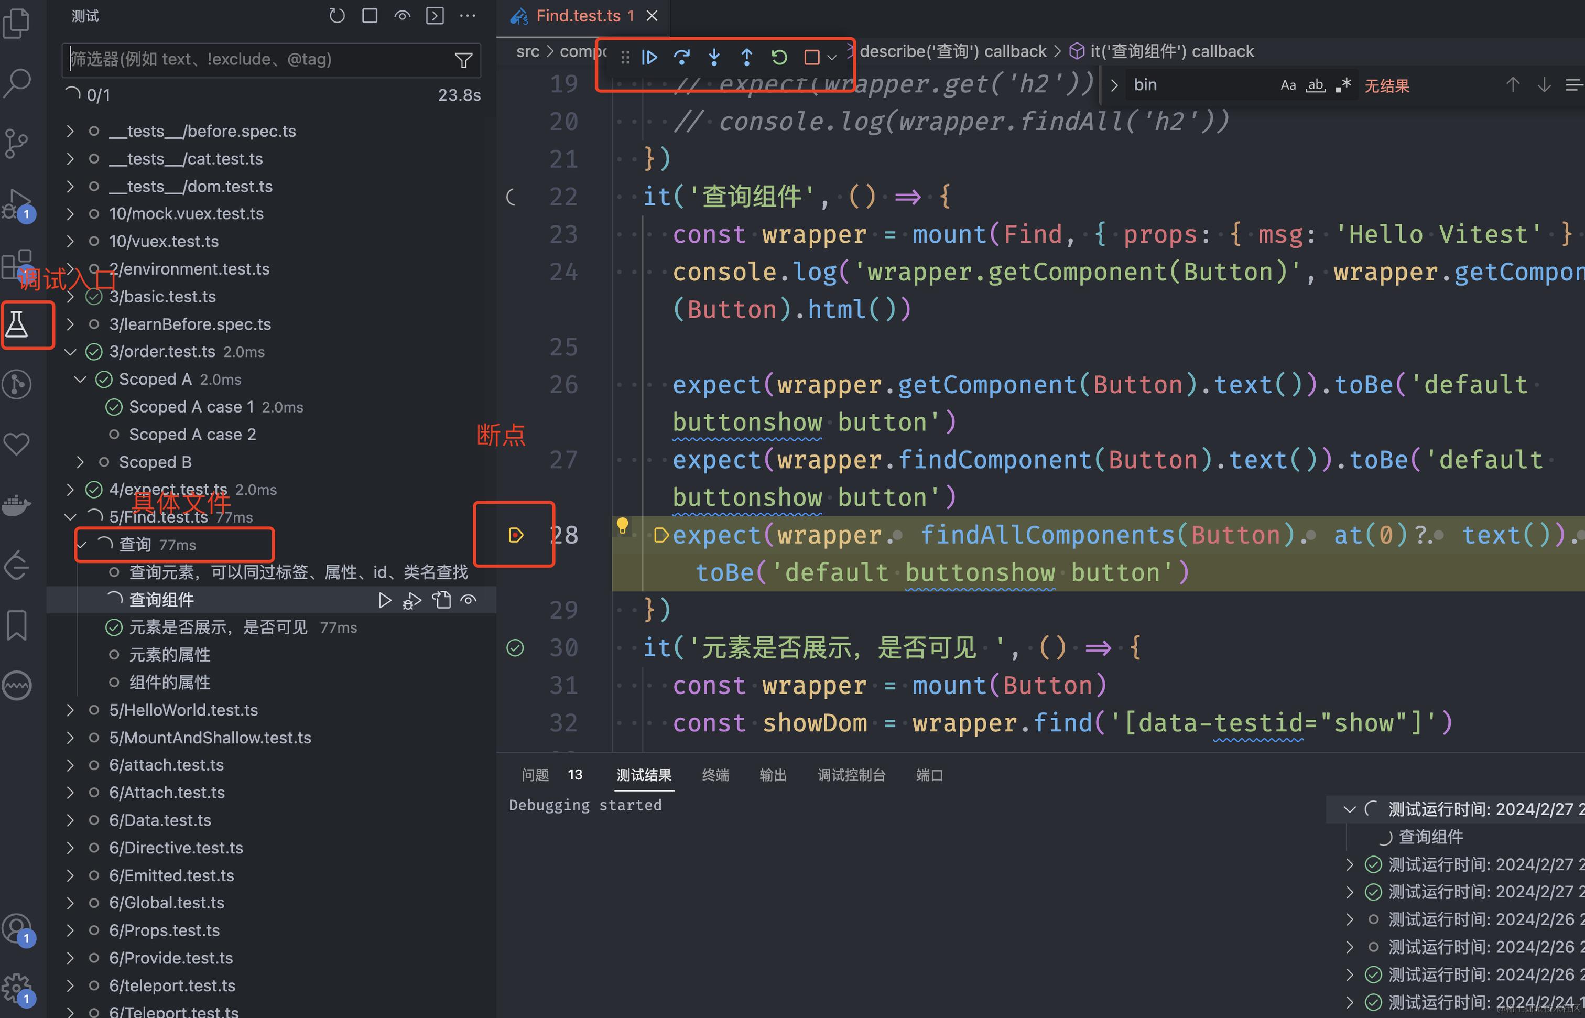Restart the debugging session
The width and height of the screenshot is (1585, 1018).
(779, 58)
